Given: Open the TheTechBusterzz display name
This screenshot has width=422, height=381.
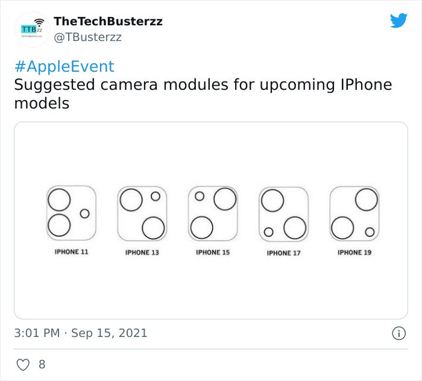Looking at the screenshot, I should coord(108,21).
